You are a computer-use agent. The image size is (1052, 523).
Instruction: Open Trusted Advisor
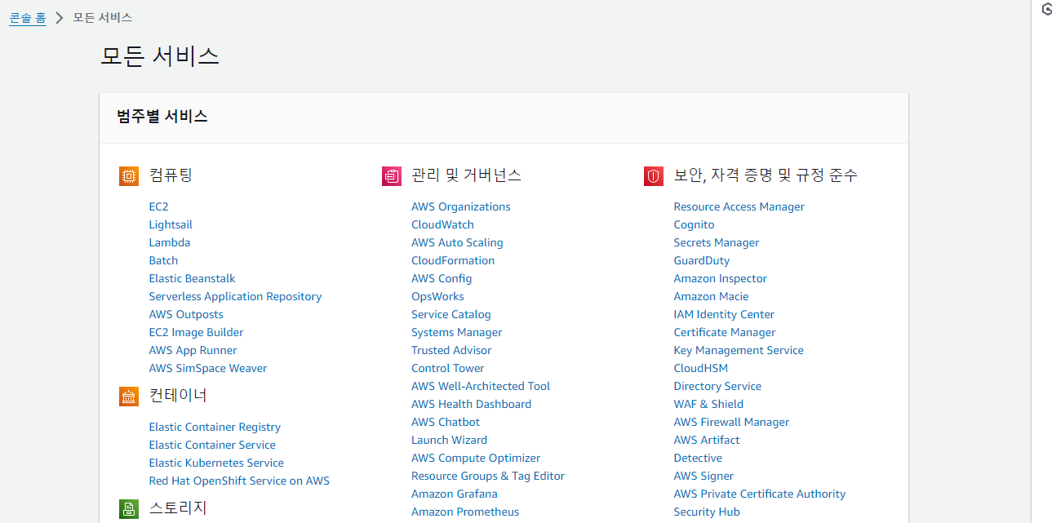[451, 350]
